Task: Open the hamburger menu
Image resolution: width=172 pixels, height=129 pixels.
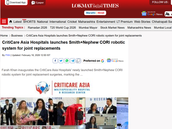Action: click(x=4, y=21)
